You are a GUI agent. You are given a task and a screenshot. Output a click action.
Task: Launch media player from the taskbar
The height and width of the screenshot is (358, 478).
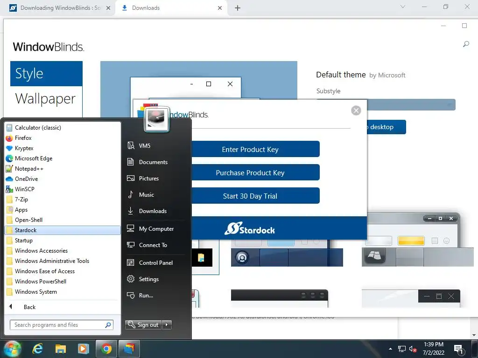tap(83, 349)
